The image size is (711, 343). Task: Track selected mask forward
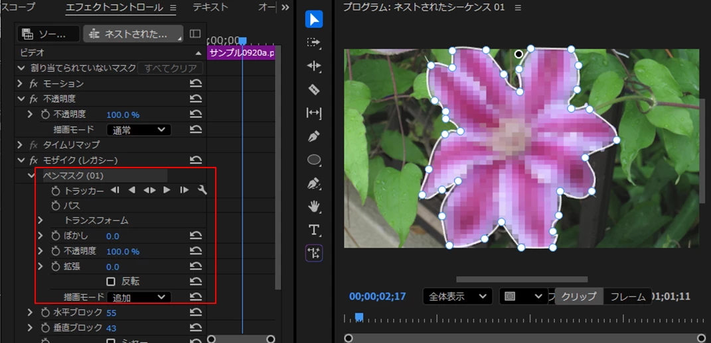[167, 190]
